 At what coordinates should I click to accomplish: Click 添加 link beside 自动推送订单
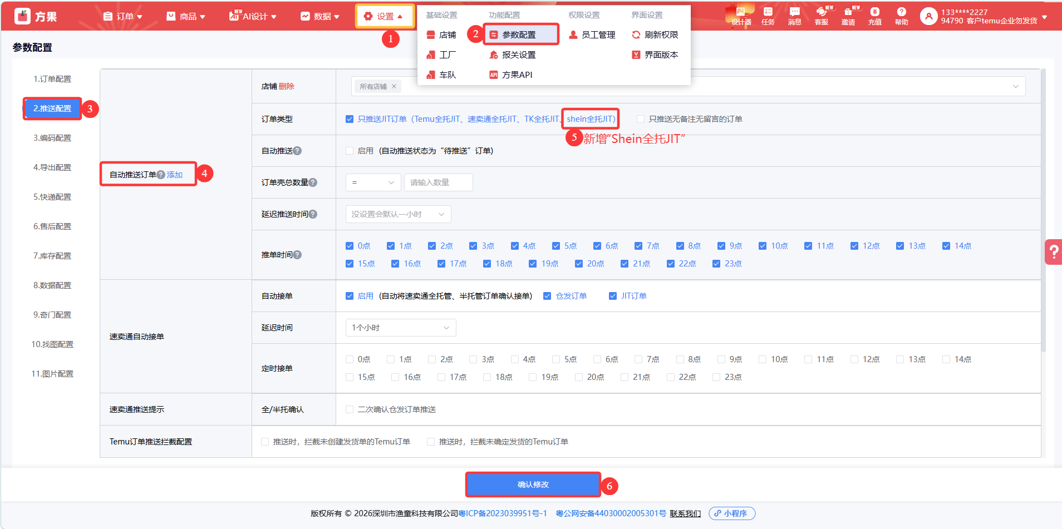click(x=175, y=175)
